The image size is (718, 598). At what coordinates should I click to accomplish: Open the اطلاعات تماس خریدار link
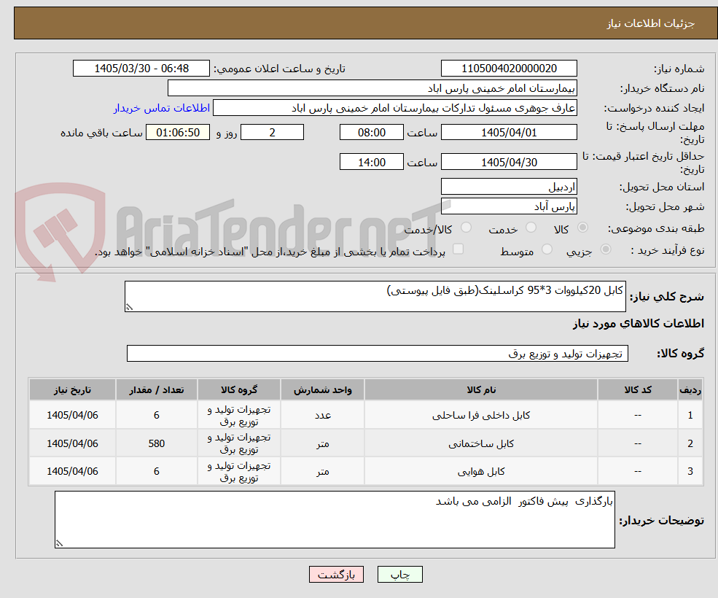(x=162, y=108)
